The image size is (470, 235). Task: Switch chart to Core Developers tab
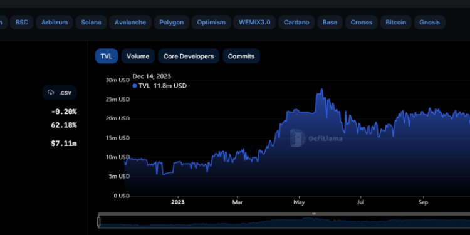coord(189,56)
